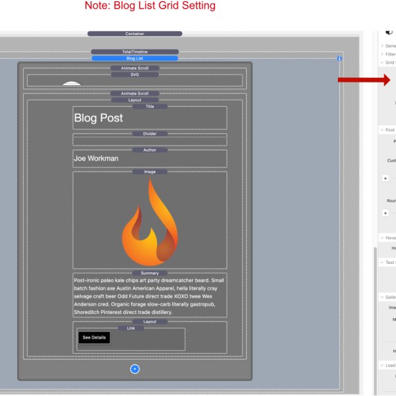This screenshot has height=396, width=396.
Task: Click the white semicircle SVG graphic
Action: [71, 84]
